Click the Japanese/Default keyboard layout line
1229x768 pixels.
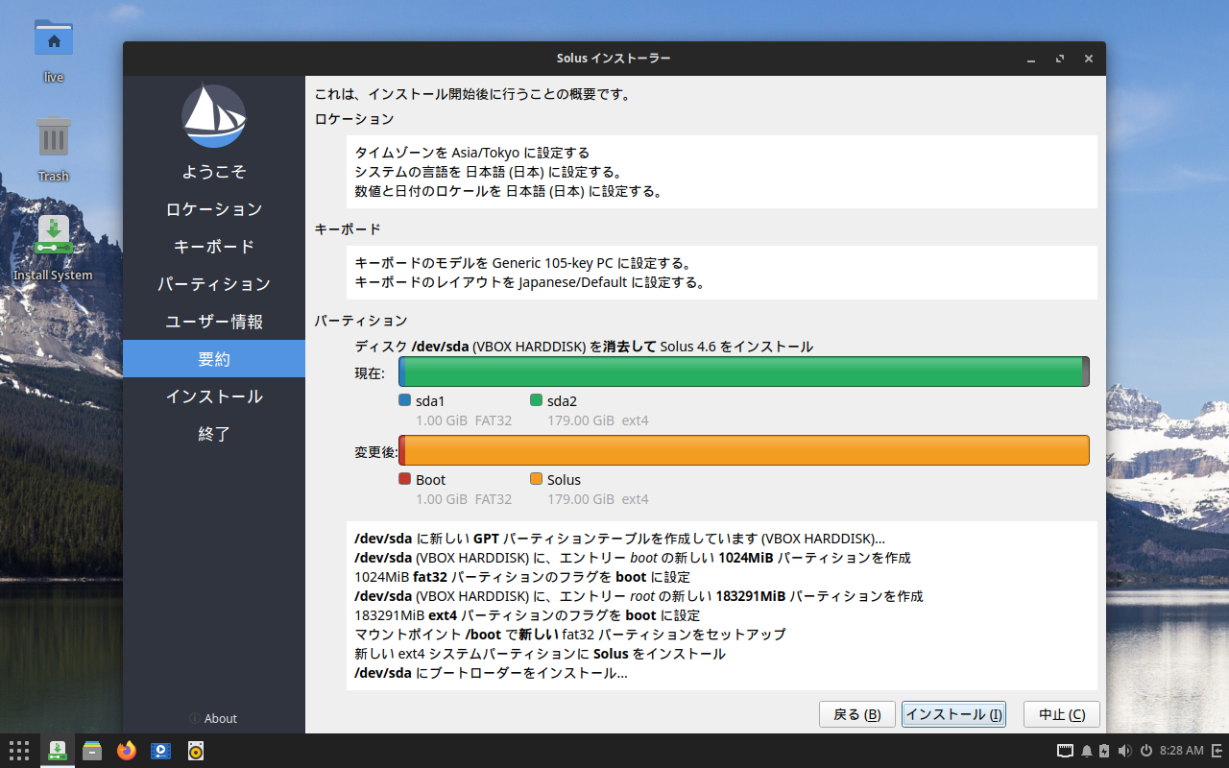531,282
